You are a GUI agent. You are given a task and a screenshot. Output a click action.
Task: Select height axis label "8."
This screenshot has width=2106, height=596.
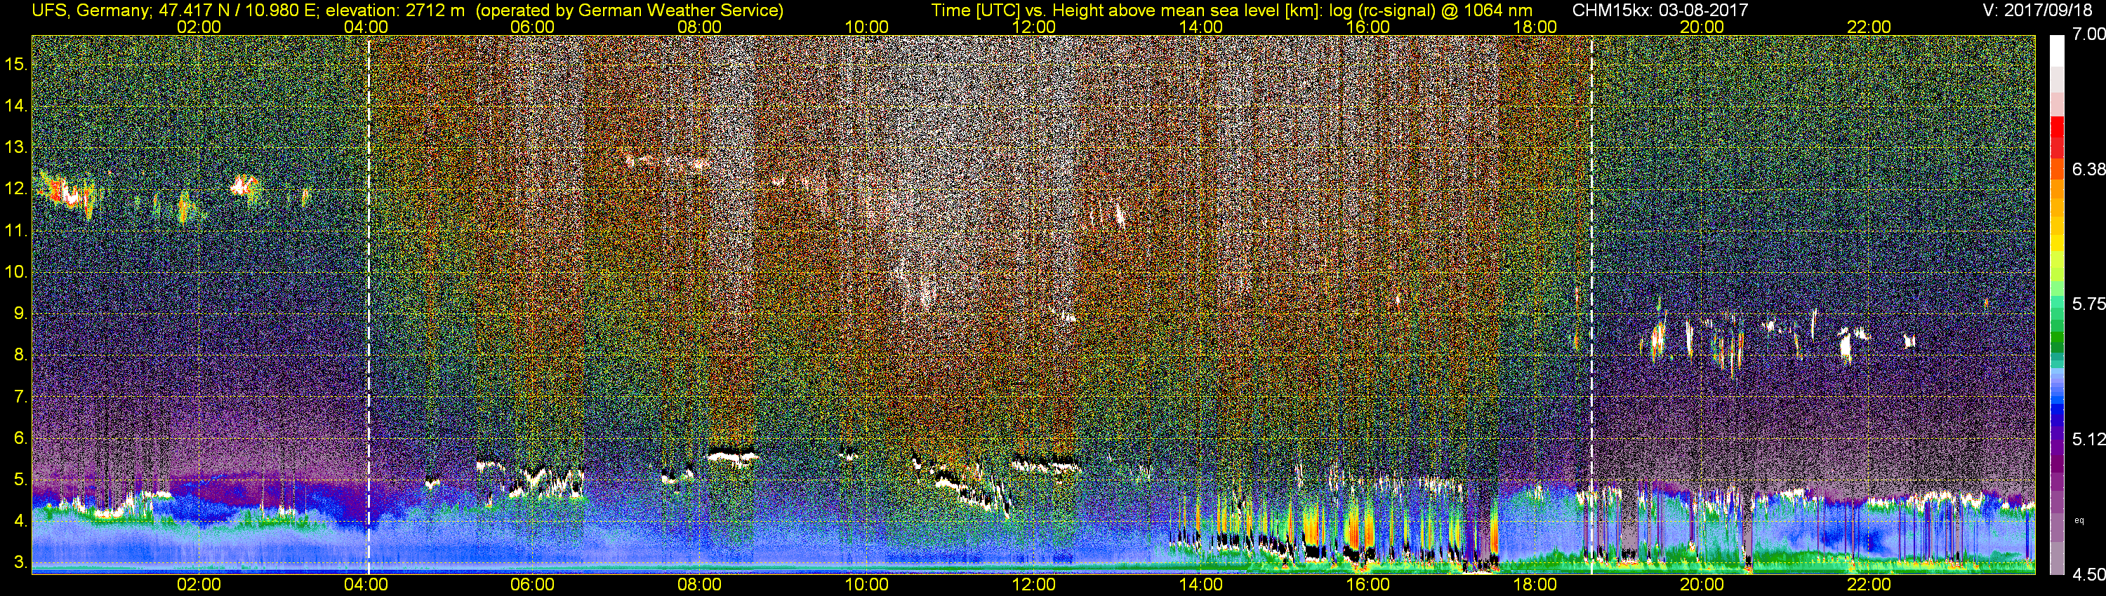pyautogui.click(x=20, y=355)
